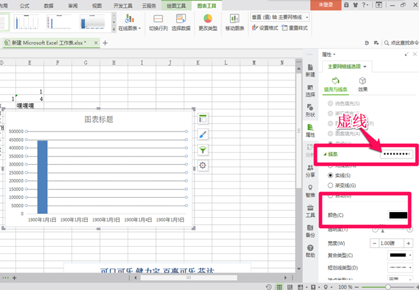Click the Help (帮助) sidebar icon
The image size is (419, 290).
310,251
